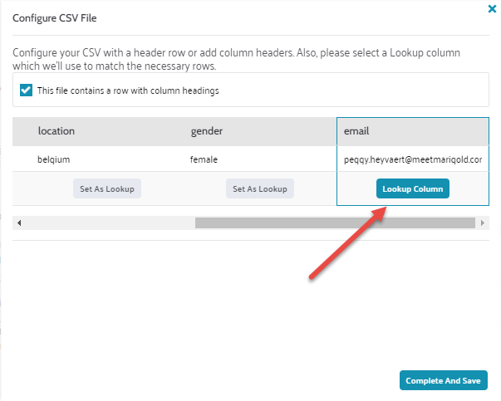Click the scrollbar track left of the thumb

[x=108, y=223]
